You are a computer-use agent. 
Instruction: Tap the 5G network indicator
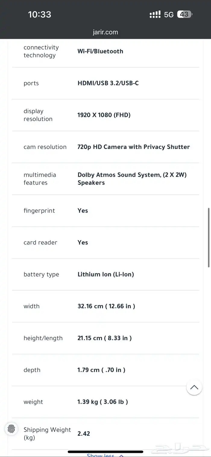point(169,14)
